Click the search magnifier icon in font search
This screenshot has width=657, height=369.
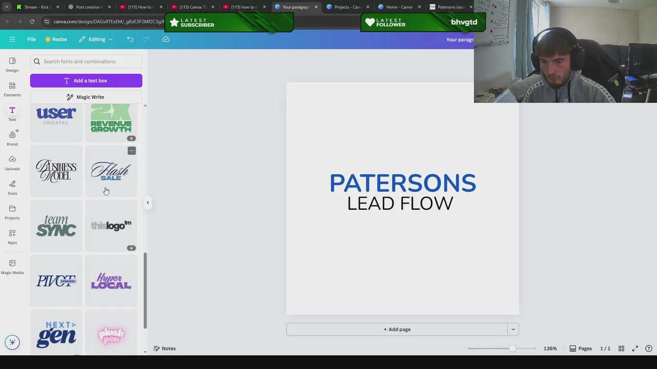(37, 61)
